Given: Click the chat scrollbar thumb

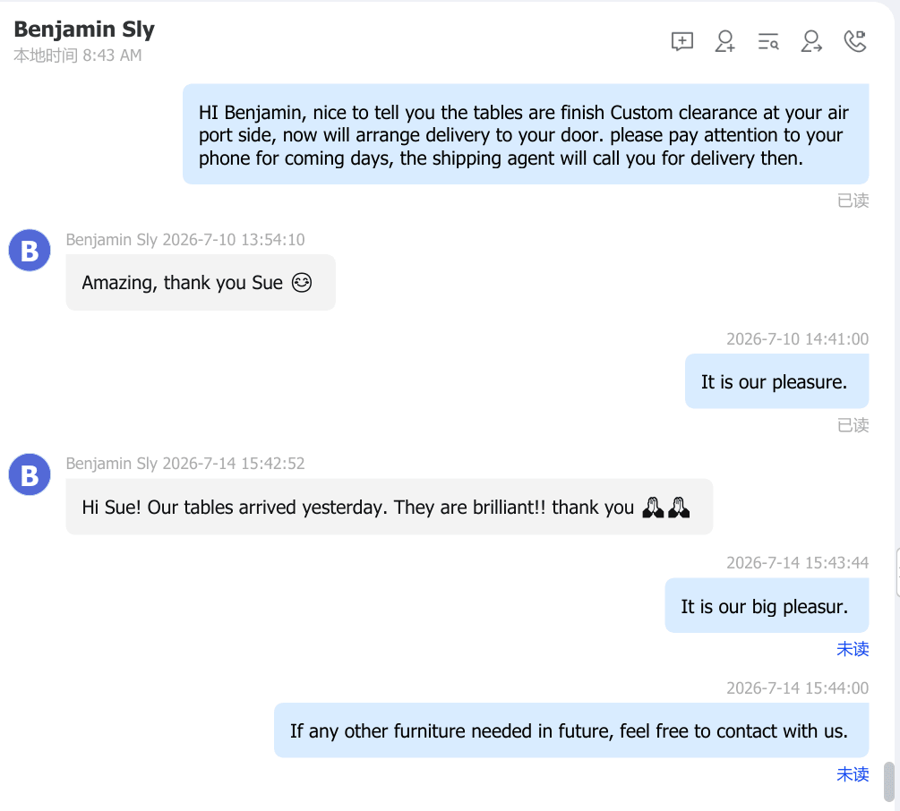Looking at the screenshot, I should 889,781.
